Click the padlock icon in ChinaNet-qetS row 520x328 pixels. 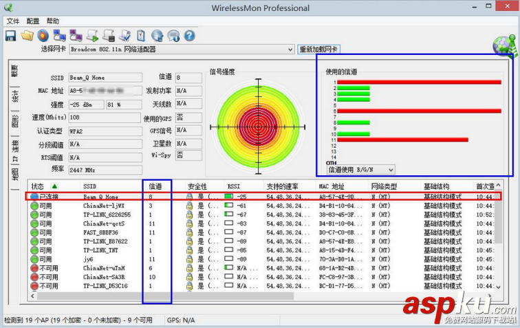pyautogui.click(x=189, y=223)
